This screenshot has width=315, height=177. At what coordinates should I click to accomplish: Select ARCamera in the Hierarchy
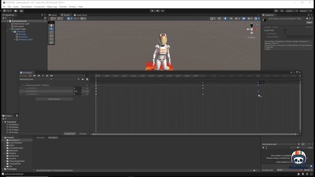pos(19,26)
